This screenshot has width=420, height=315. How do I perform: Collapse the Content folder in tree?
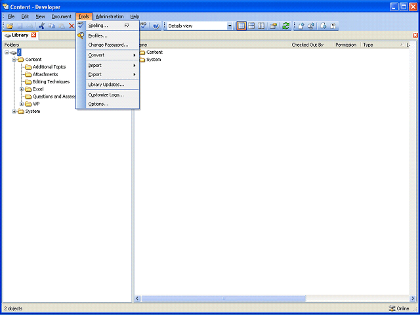pos(14,60)
